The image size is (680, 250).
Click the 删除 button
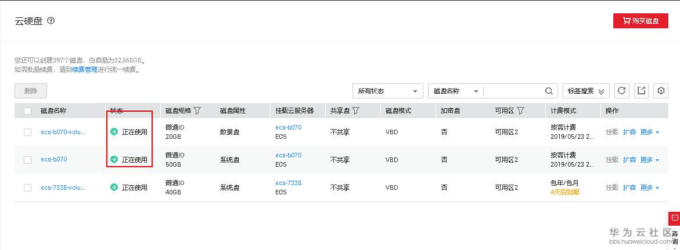31,91
